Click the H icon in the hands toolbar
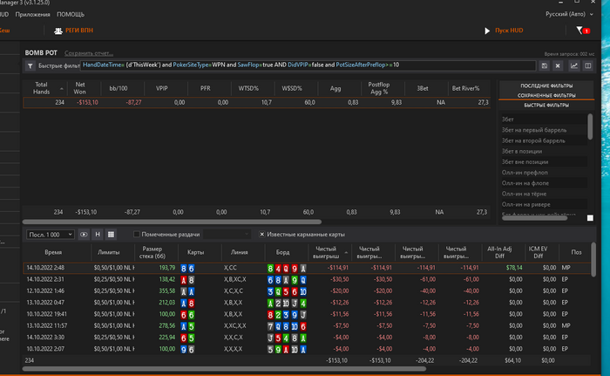Image resolution: width=610 pixels, height=376 pixels. [x=98, y=234]
